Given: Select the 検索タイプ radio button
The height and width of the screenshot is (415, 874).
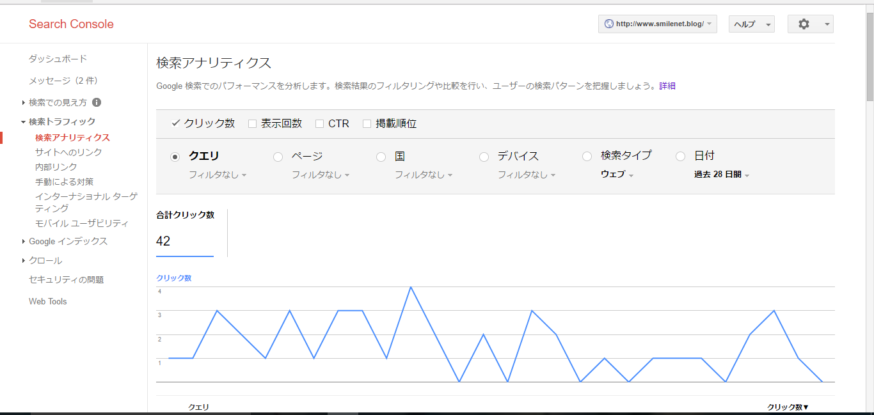Looking at the screenshot, I should click(587, 157).
